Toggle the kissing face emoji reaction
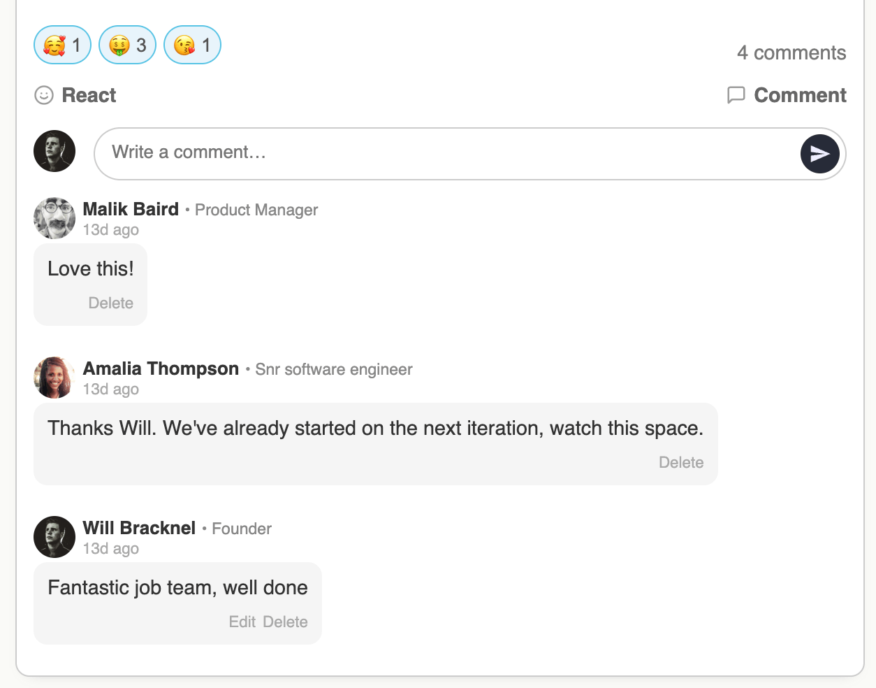 coord(192,45)
